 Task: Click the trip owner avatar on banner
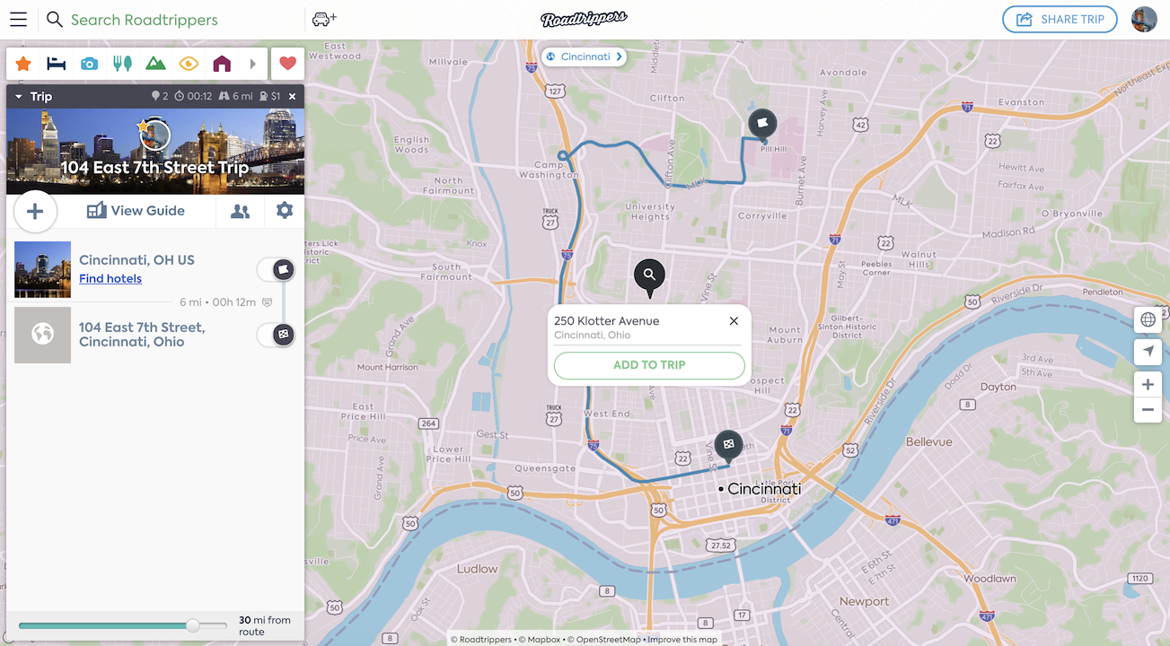(x=154, y=135)
